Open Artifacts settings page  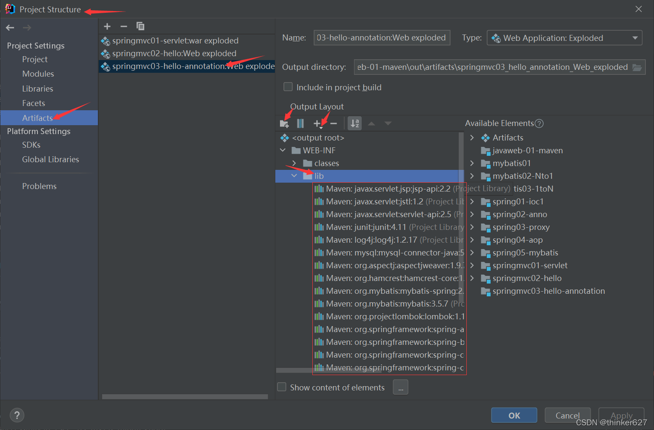(49, 118)
